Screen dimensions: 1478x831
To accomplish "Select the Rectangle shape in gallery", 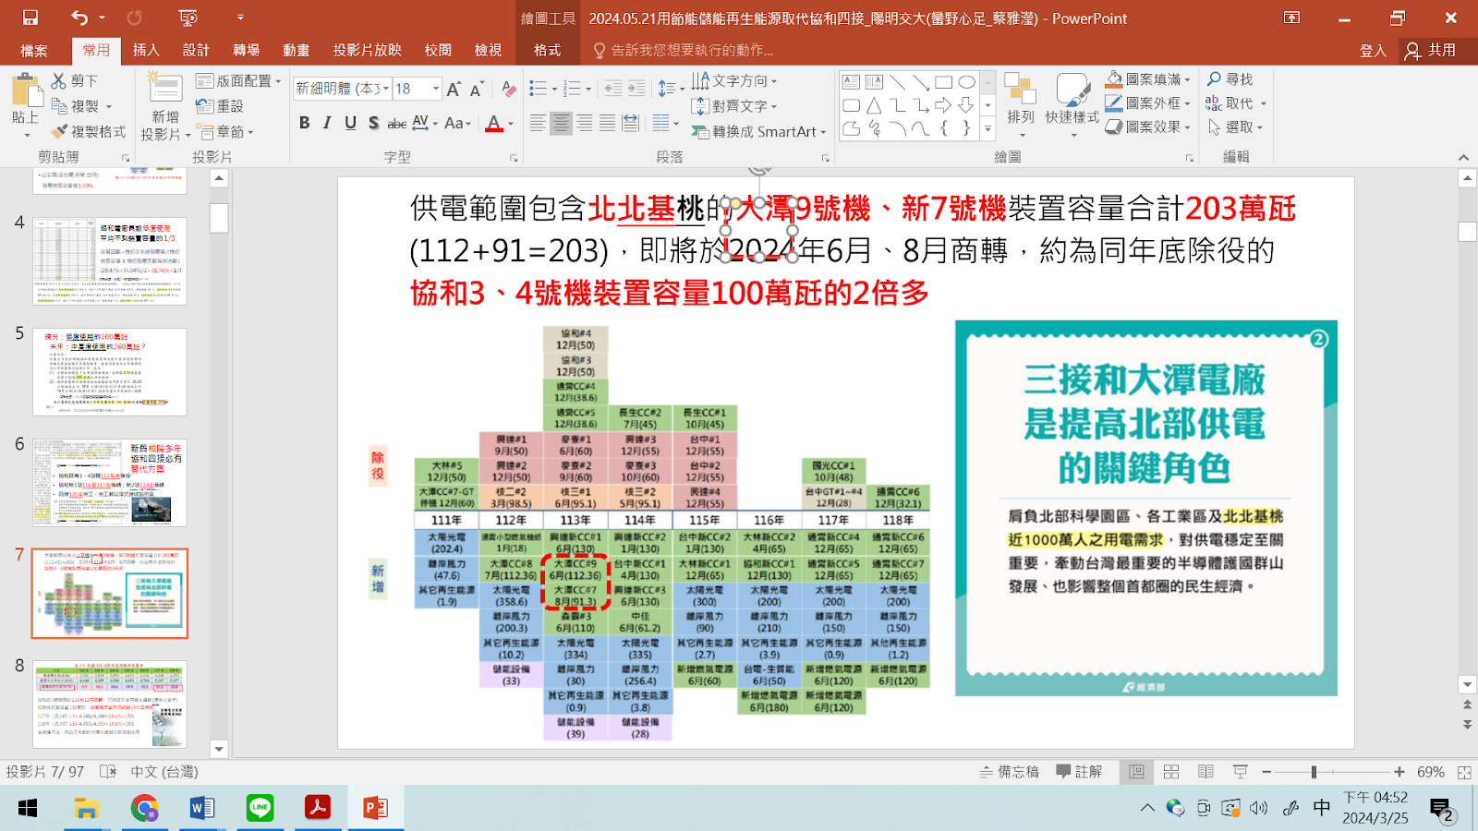I will [x=943, y=82].
